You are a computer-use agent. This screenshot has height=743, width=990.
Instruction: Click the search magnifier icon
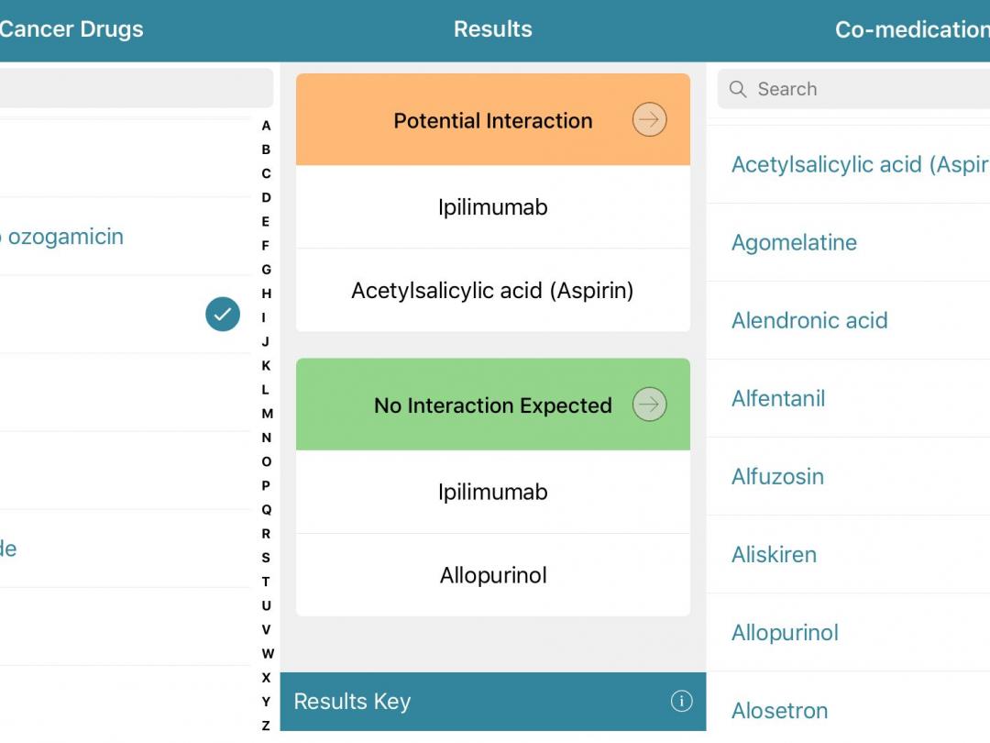[738, 89]
